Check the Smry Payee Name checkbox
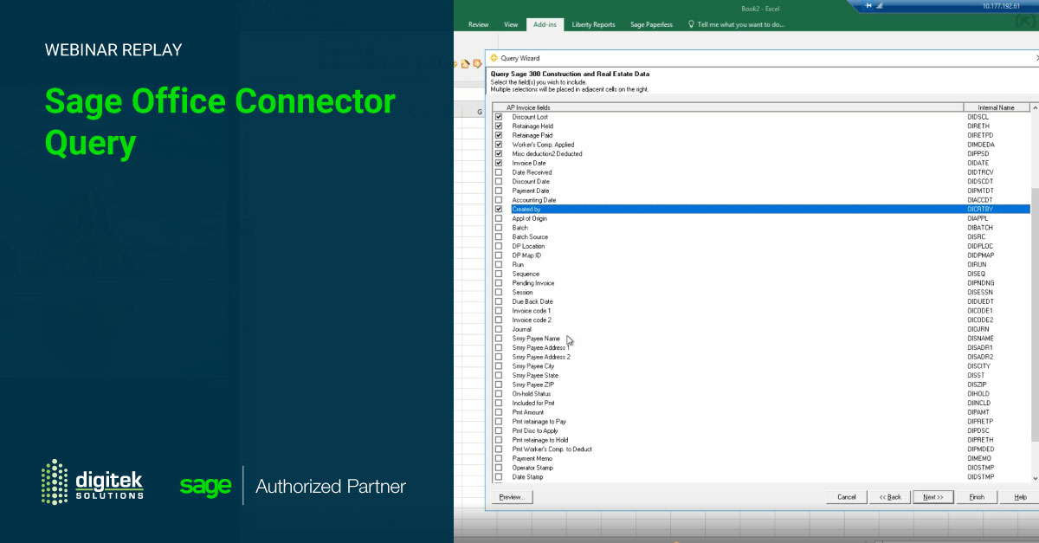This screenshot has height=543, width=1039. (x=498, y=339)
